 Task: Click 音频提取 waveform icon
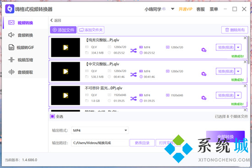(11, 72)
